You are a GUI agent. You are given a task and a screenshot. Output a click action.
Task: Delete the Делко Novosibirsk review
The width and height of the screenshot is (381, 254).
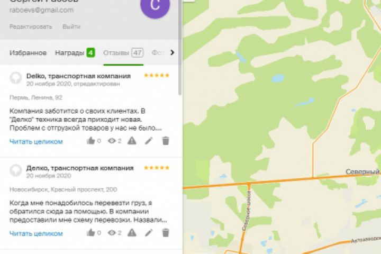point(166,233)
